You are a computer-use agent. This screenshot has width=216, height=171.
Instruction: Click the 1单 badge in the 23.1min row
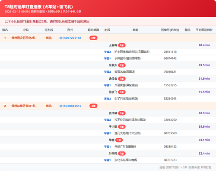119,140
